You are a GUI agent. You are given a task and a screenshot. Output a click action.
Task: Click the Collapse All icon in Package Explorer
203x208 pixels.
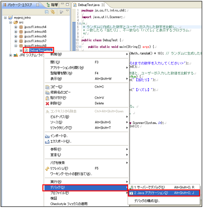point(47,12)
